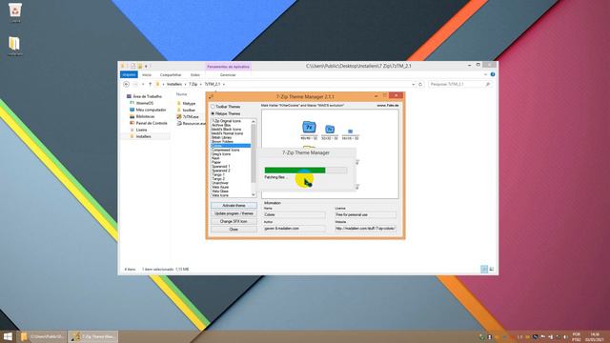
Task: Open the Gerenciar ribbon tab
Action: pos(228,74)
